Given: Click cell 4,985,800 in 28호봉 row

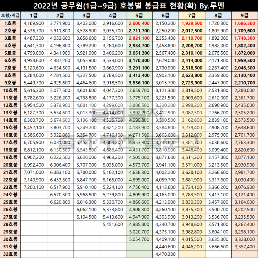Looking at the screenshot, I should 139,224.
